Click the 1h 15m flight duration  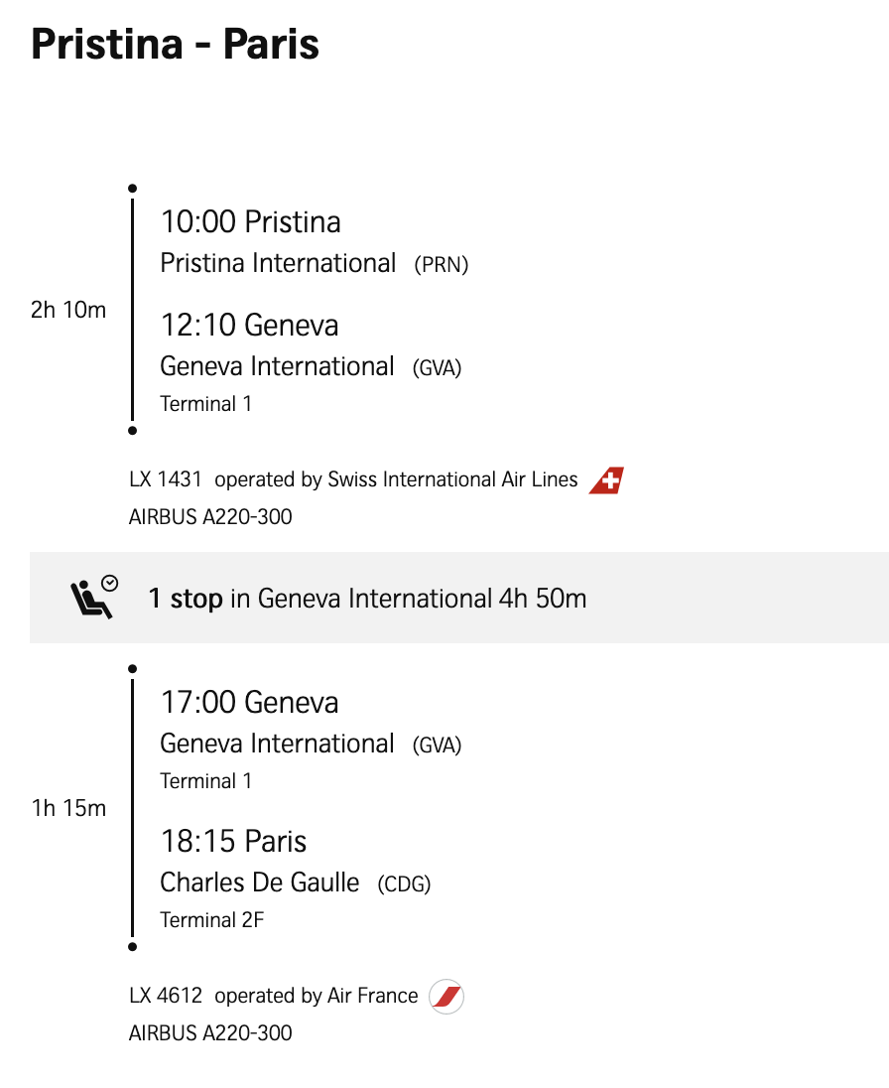[x=68, y=808]
